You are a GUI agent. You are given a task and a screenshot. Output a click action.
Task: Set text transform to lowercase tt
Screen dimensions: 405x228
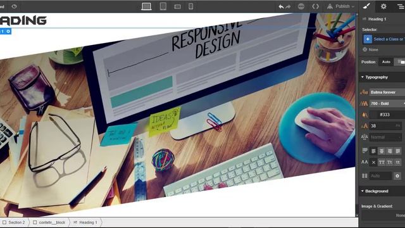click(398, 162)
